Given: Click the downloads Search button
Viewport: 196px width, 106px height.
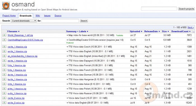Looking at the screenshot, I should tap(84, 21).
